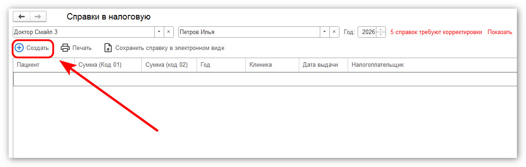Click the Создать button label
The width and height of the screenshot is (526, 167).
38,48
